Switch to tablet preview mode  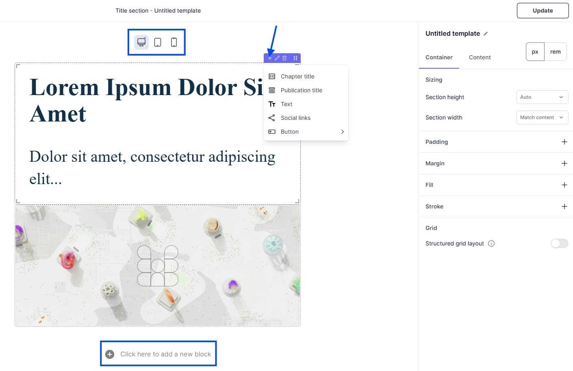tap(157, 41)
